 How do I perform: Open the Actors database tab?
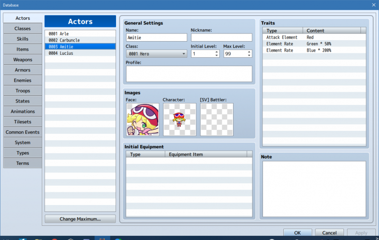coord(23,18)
